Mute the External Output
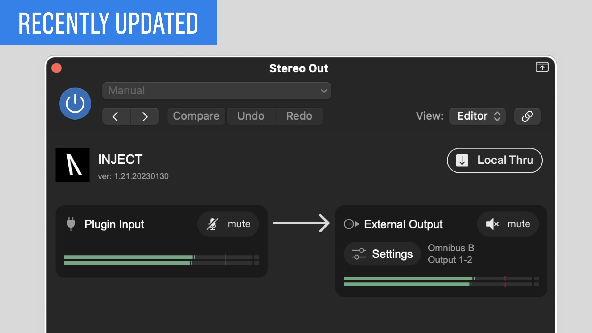592x333 pixels. click(x=508, y=224)
